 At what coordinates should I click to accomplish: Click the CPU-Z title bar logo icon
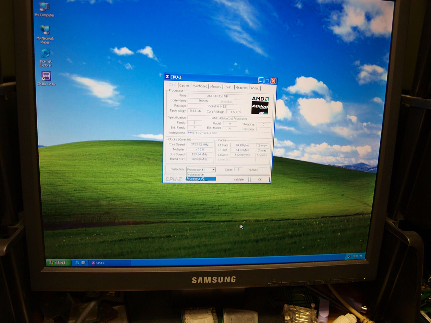coord(167,77)
